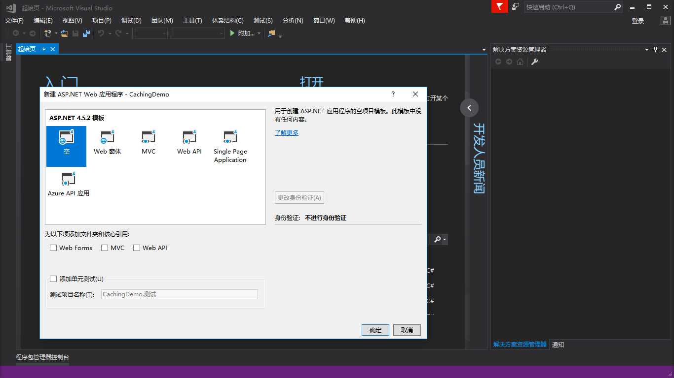Tick the MVC core references checkbox
674x378 pixels.
point(105,248)
